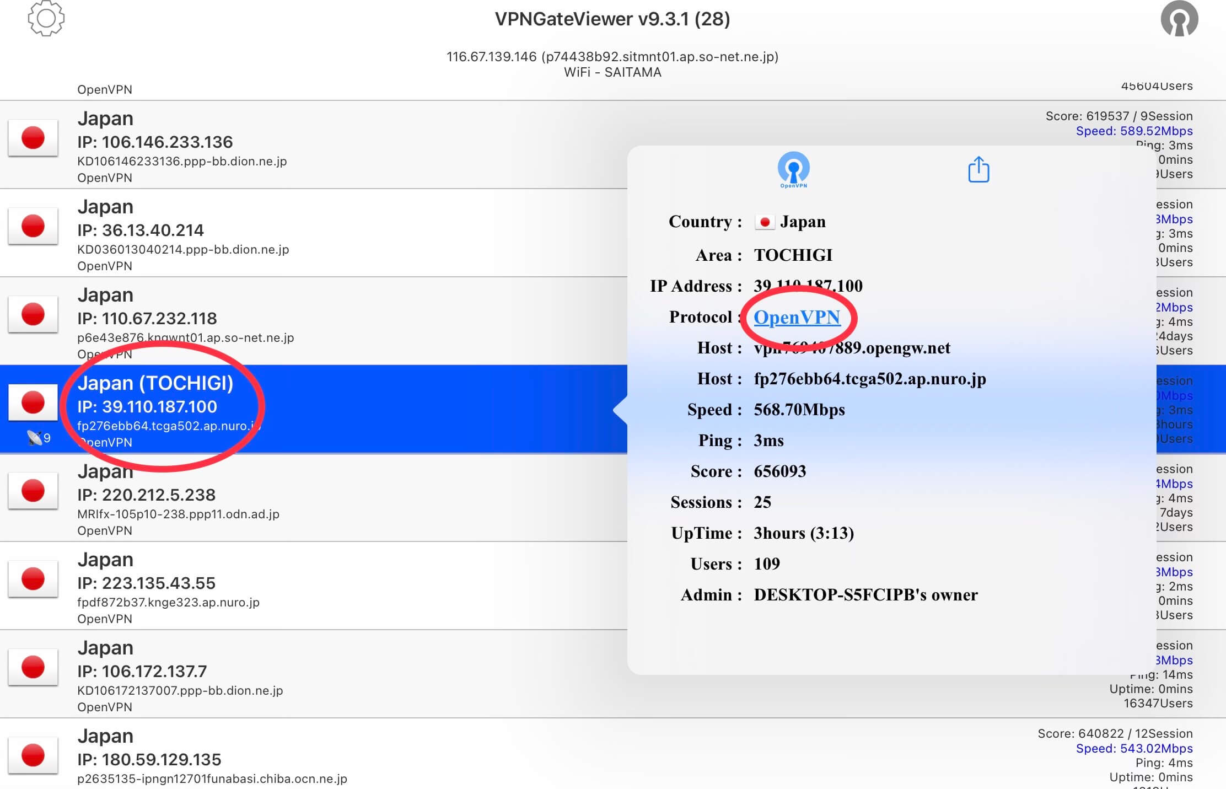Tap admin DESKTOP-S5FCIPB's owner text
Image resolution: width=1226 pixels, height=789 pixels.
coord(865,595)
